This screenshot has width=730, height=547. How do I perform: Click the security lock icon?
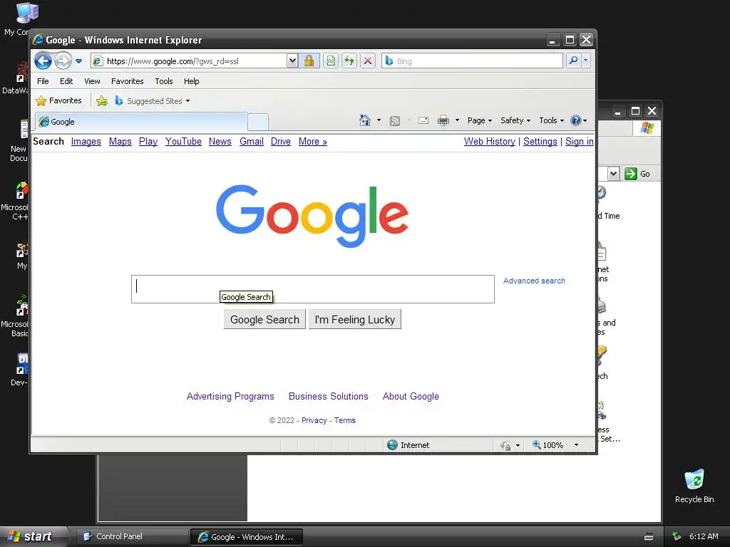tap(309, 61)
